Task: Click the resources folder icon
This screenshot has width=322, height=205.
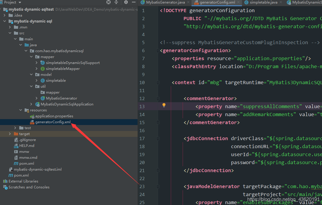Action: tap(27, 110)
